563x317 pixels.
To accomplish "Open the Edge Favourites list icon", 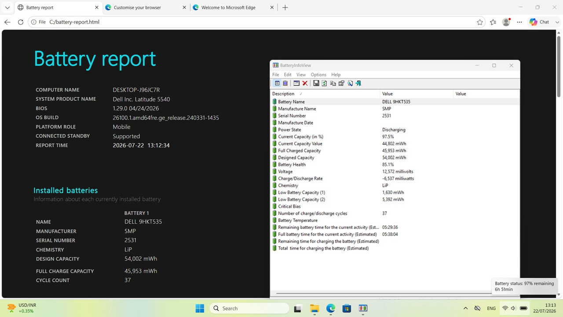I will [x=493, y=22].
